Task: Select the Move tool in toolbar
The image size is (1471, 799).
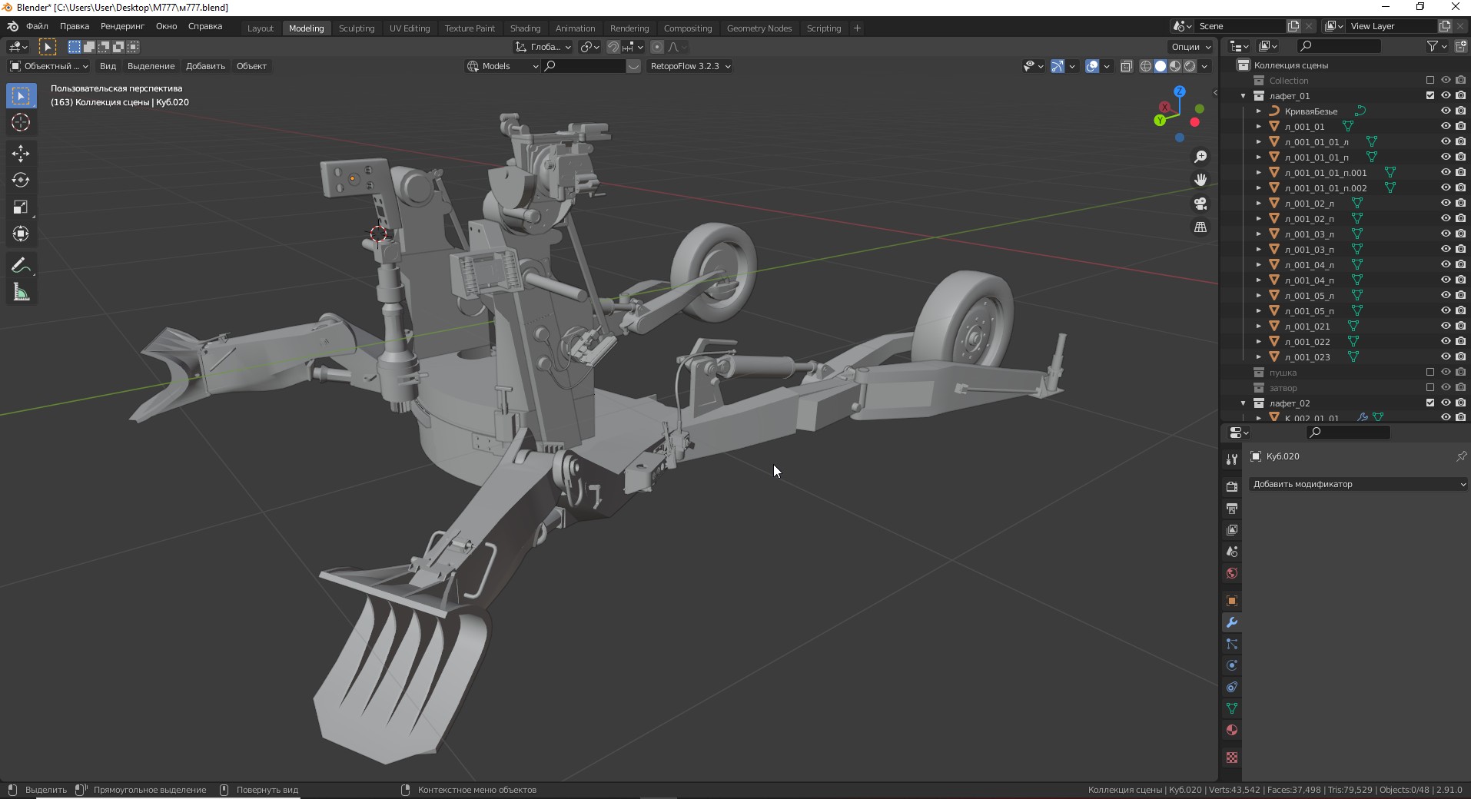Action: point(21,154)
